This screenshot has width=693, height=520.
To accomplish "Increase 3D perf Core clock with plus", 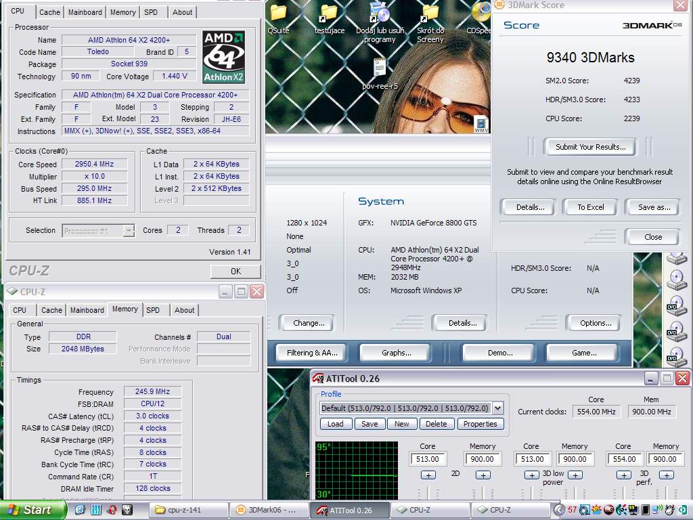I will coord(623,475).
